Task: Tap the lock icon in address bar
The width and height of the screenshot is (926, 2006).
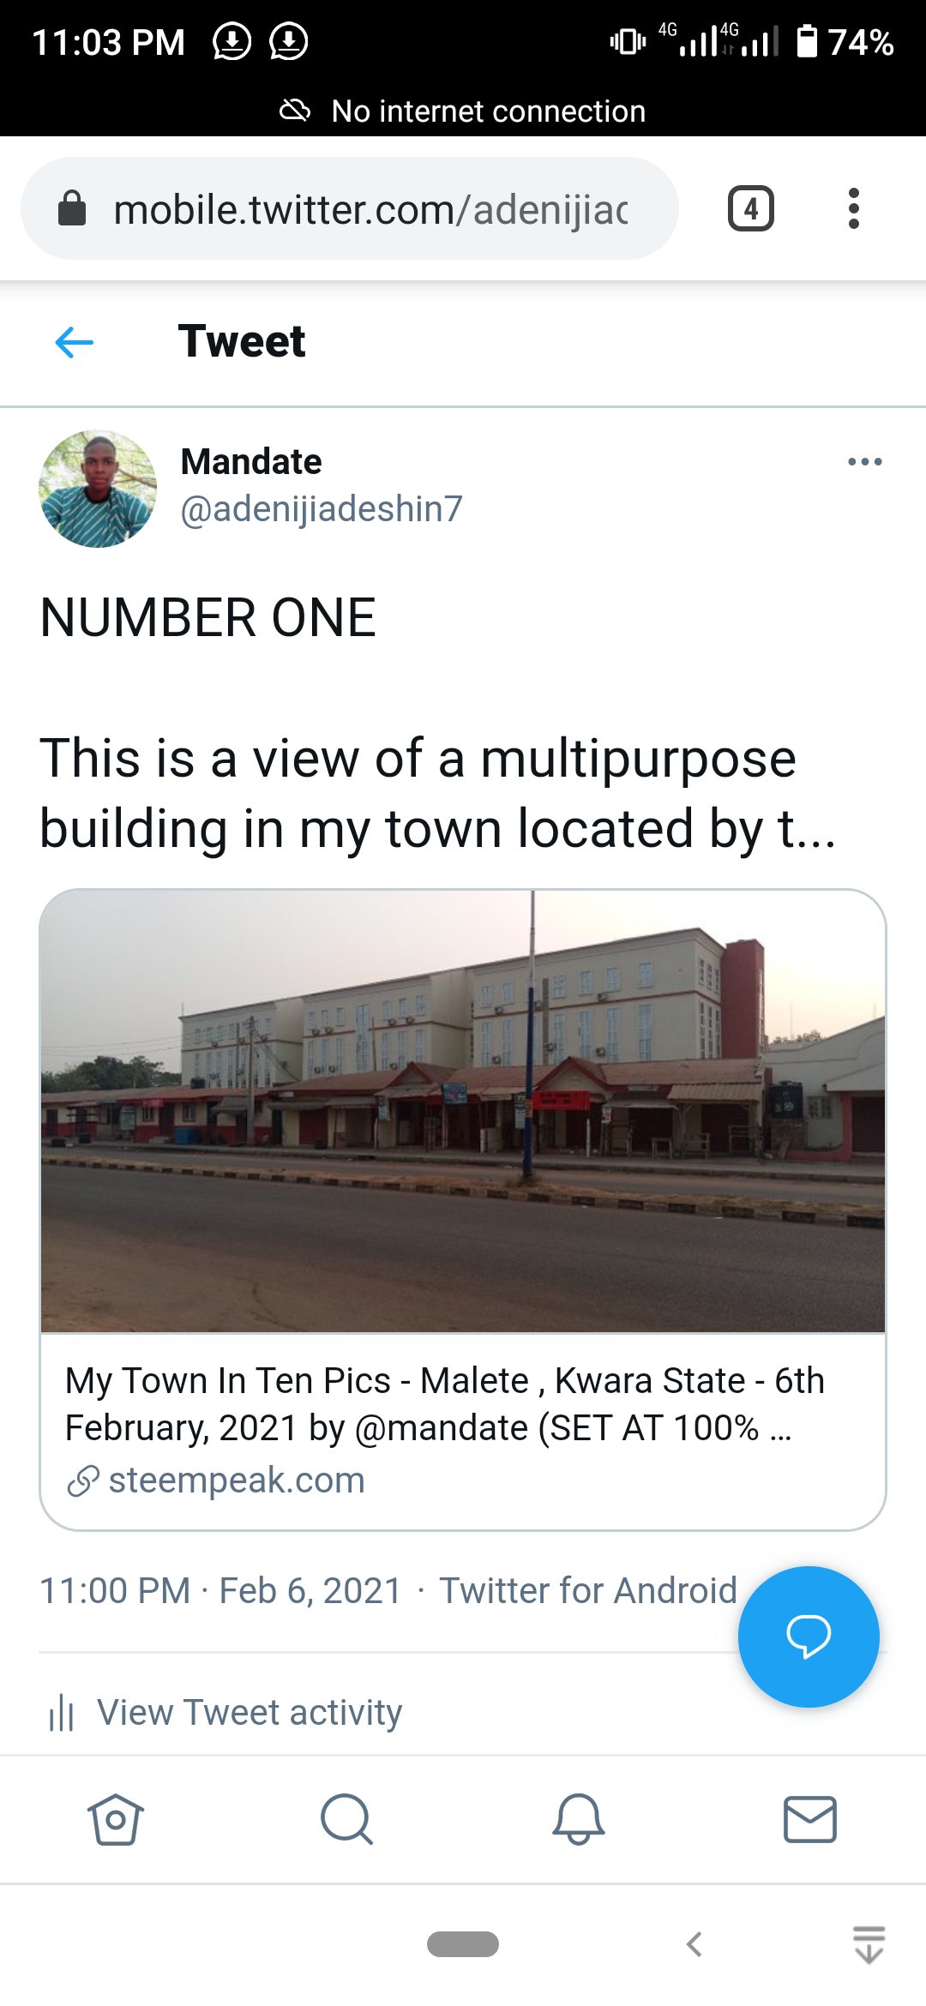Action: pyautogui.click(x=72, y=208)
